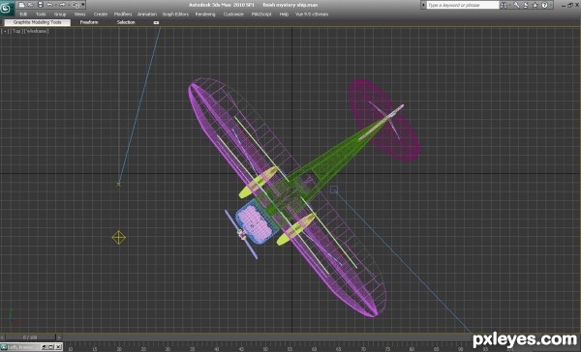Screen dimensions: 581x352
Task: Restore the minimized Left viewport window
Action: pos(45,347)
